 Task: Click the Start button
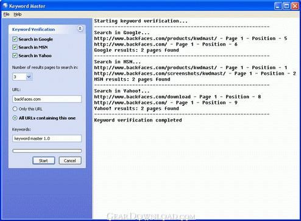tap(44, 161)
